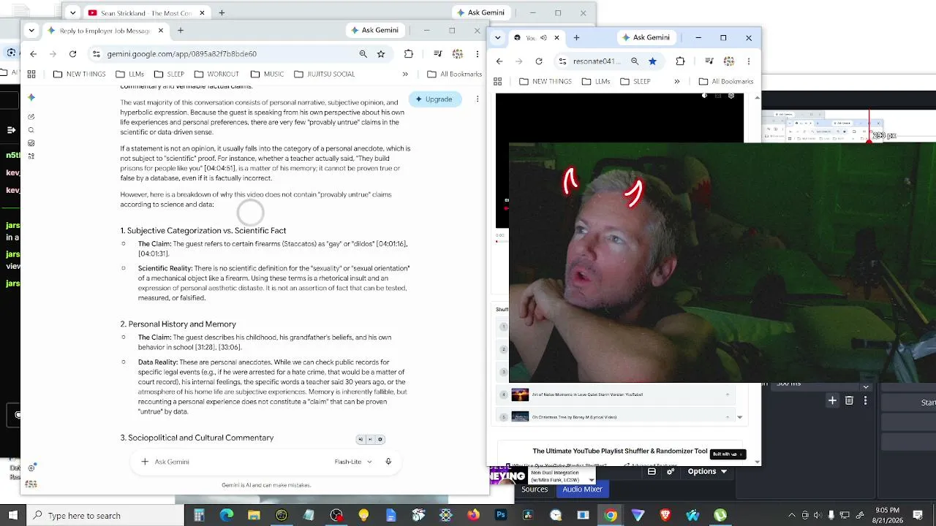Screen dimensions: 936x526
Task: Open the Extensions puzzle icon in Gemini window
Action: point(409,53)
